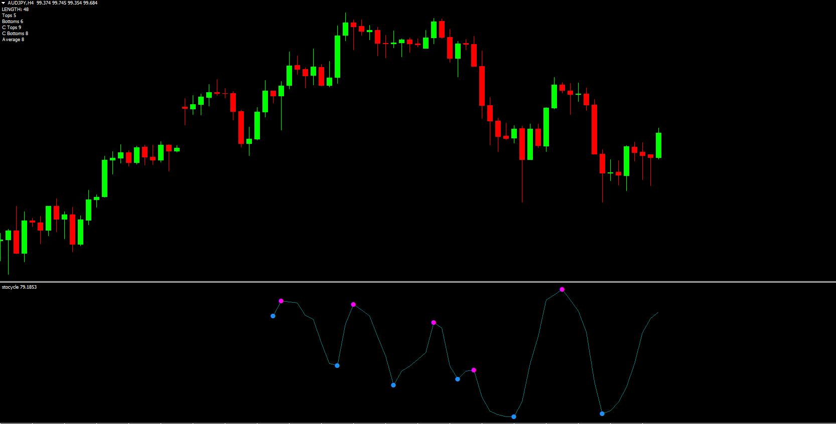Click the stocycle 79.1853 indicator label
This screenshot has height=424, width=836.
pos(19,287)
